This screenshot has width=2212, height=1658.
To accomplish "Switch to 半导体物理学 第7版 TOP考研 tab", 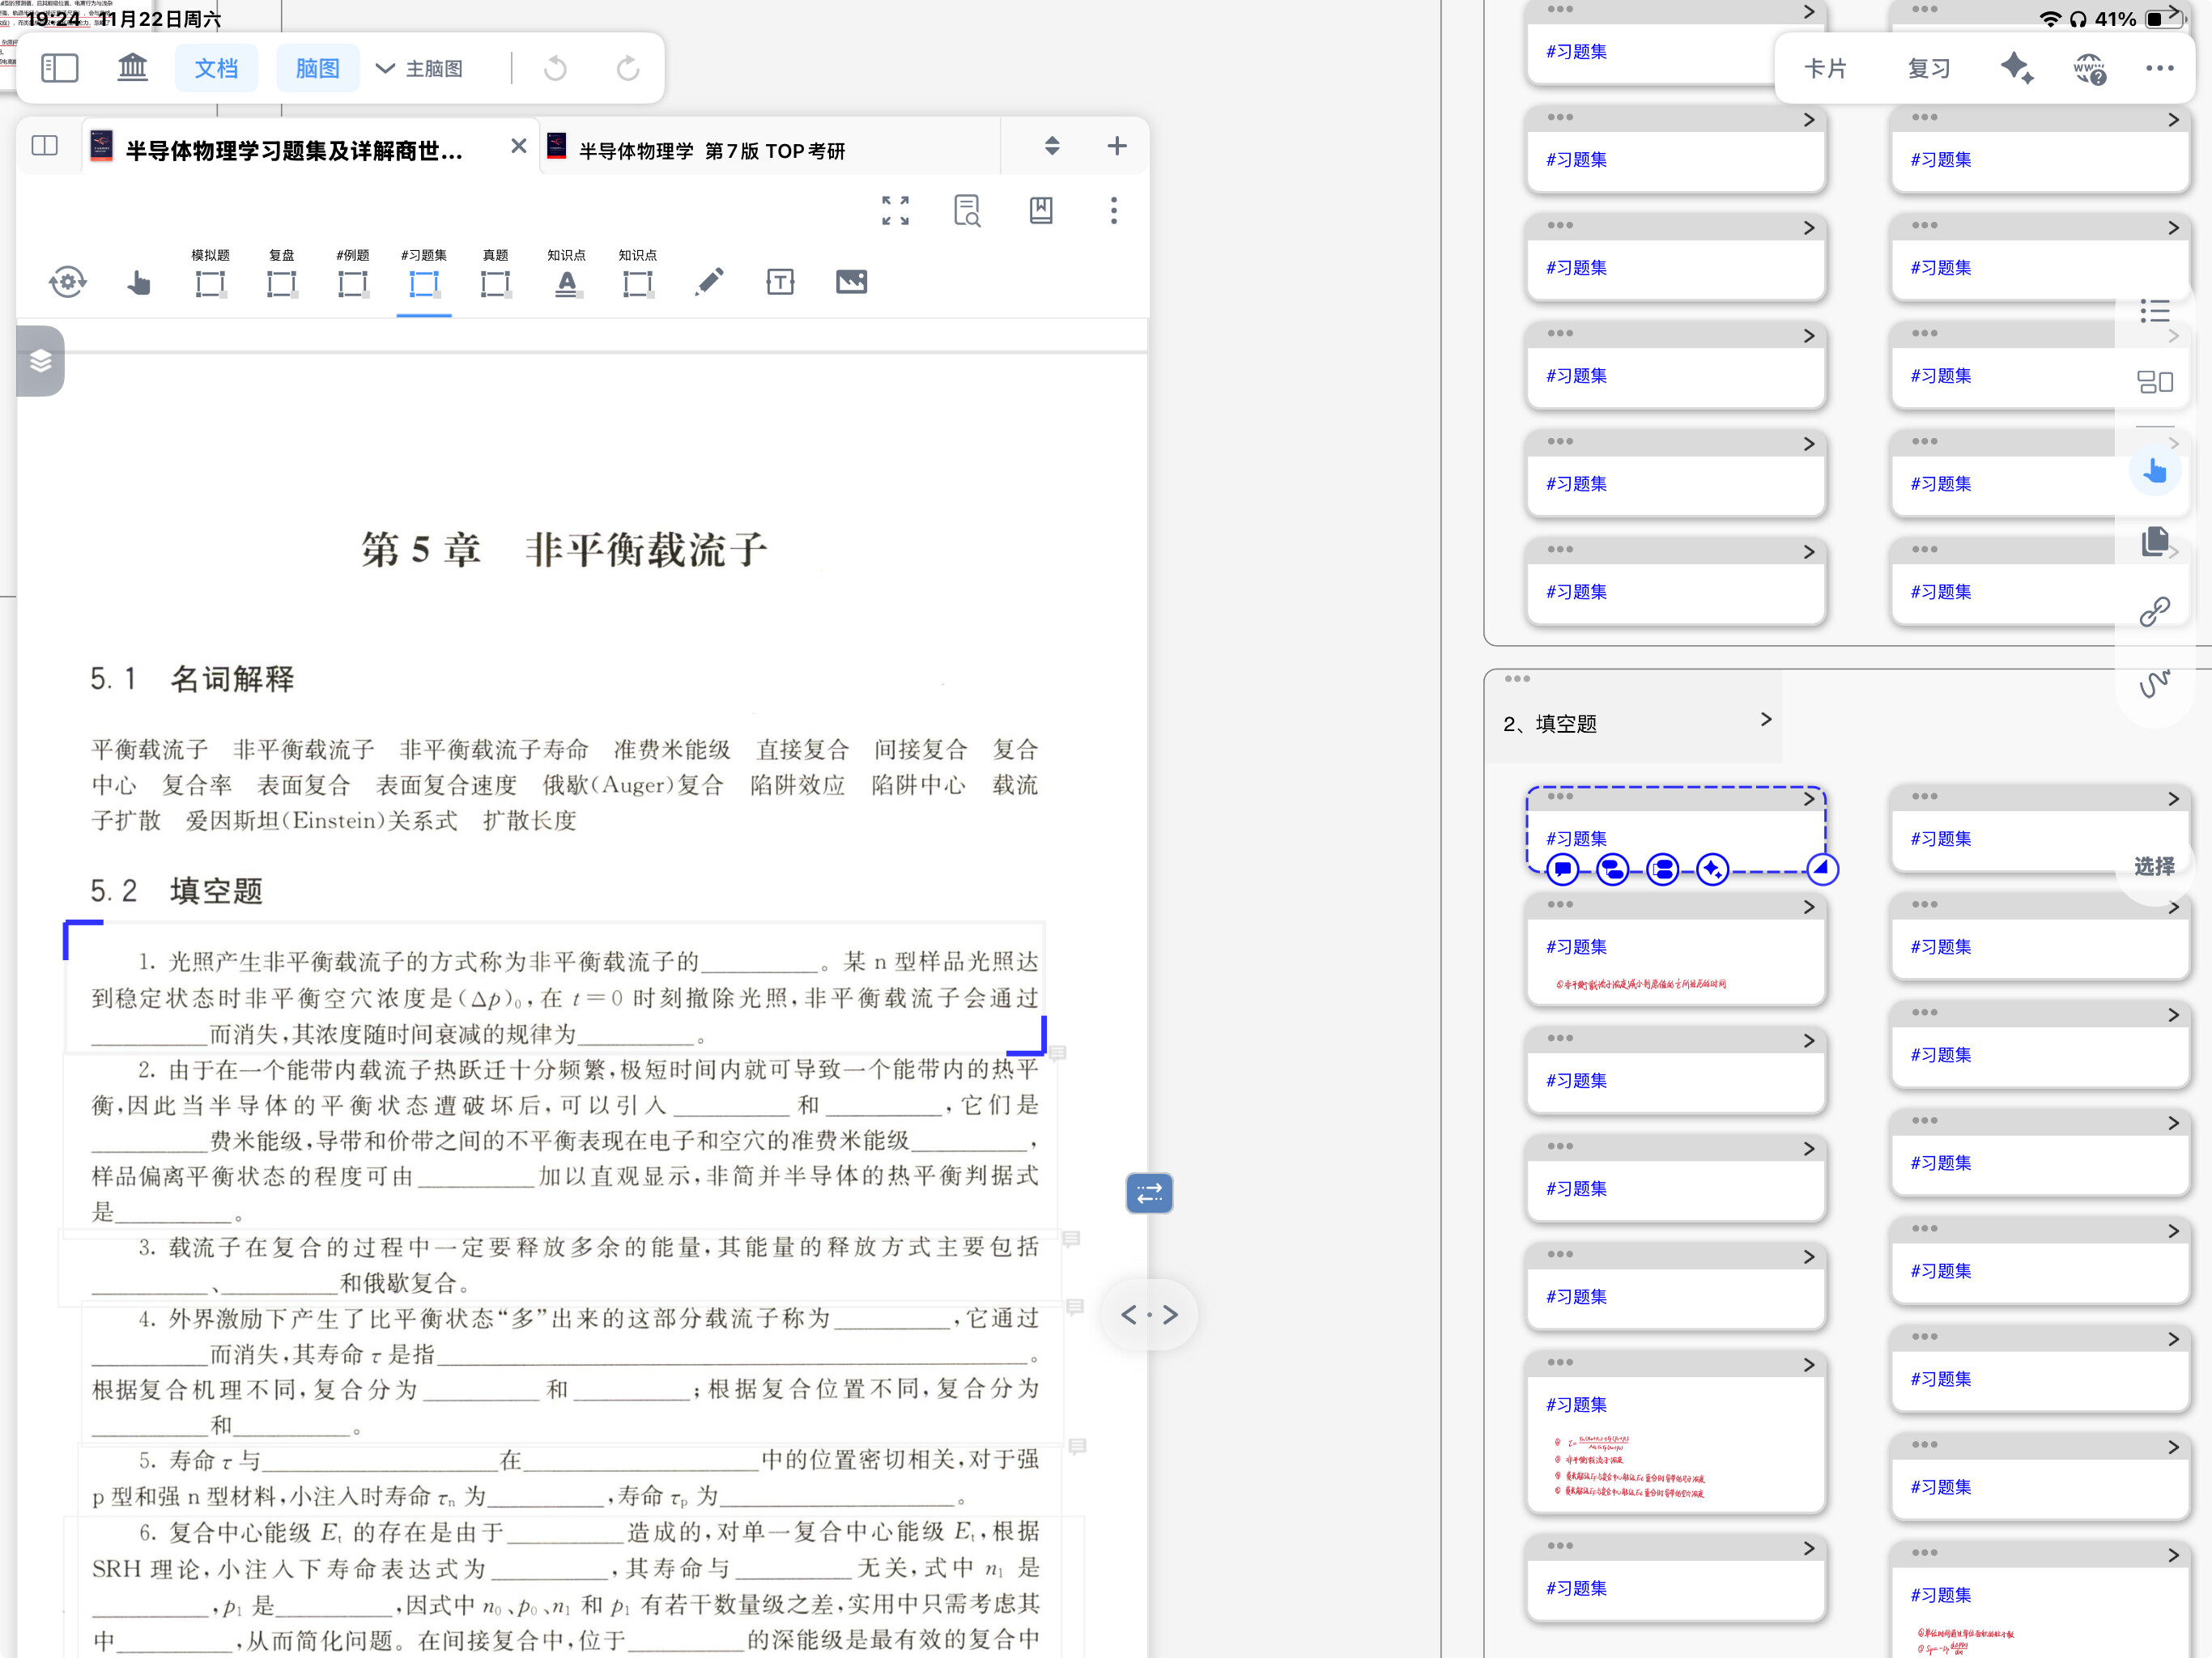I will 712,150.
